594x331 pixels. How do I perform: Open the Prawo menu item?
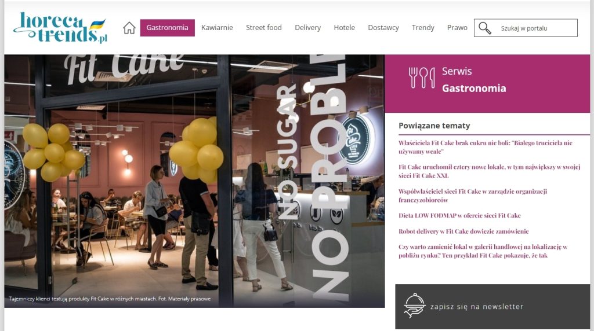point(457,28)
